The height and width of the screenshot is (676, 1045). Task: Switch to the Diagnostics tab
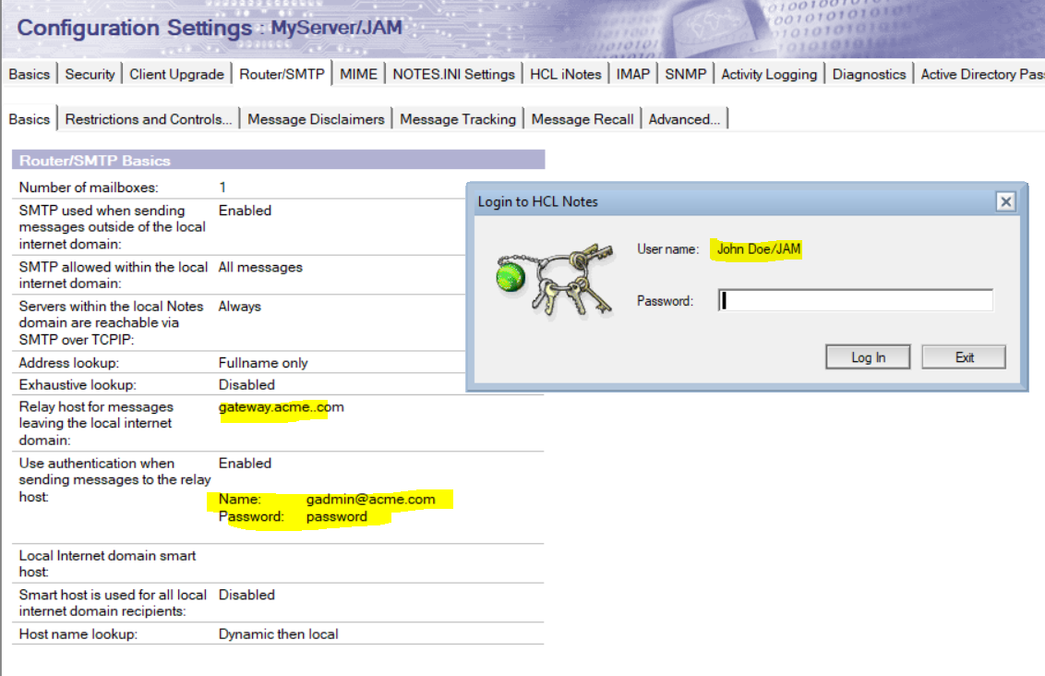pos(869,75)
